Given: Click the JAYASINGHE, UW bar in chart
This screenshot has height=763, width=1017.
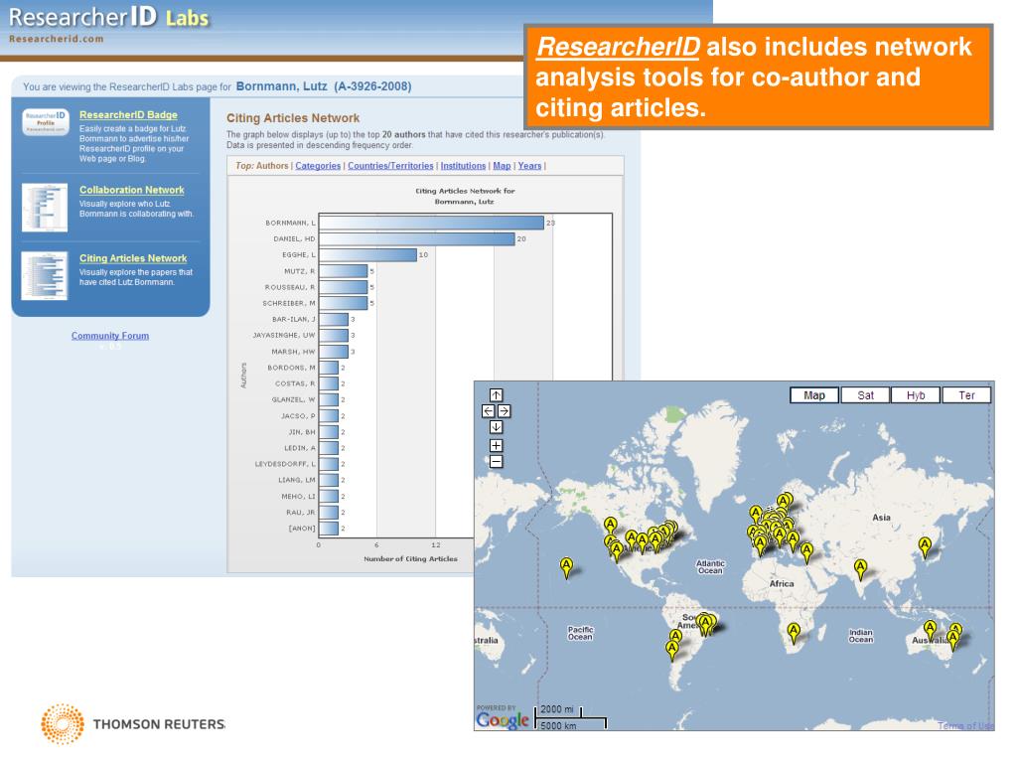Looking at the screenshot, I should (334, 336).
